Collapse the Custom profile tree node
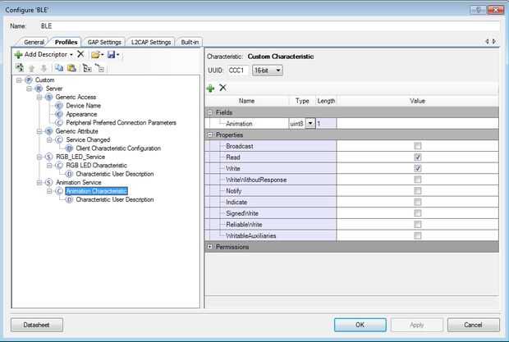Viewport: 509px width, 342px height. pyautogui.click(x=19, y=80)
